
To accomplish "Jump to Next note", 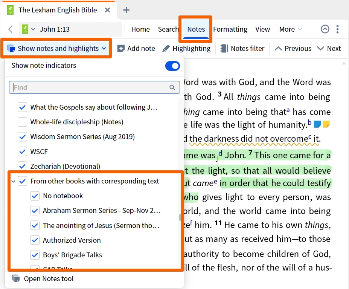I will [329, 48].
